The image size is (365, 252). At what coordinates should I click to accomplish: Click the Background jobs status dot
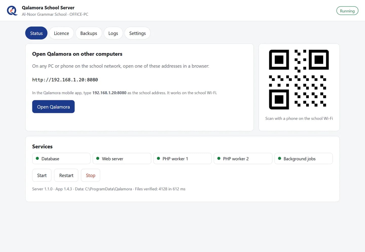(280, 159)
